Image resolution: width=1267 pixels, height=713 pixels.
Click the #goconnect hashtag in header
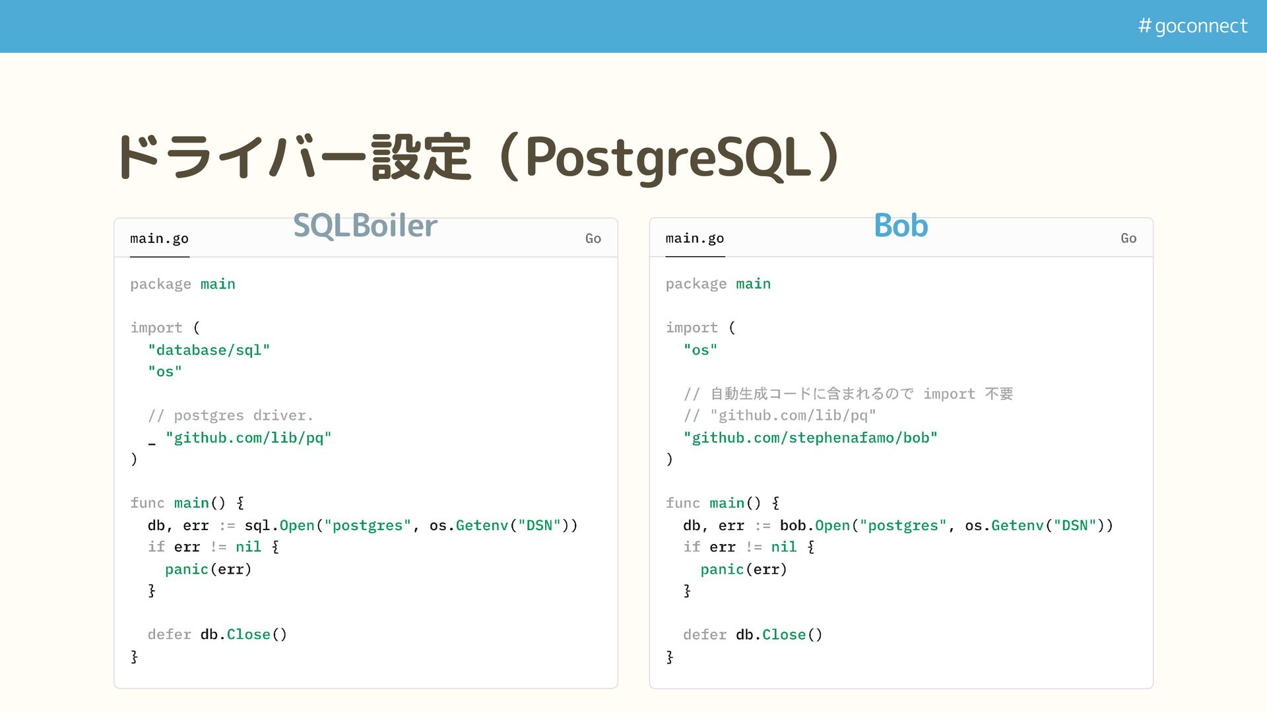[x=1192, y=26]
